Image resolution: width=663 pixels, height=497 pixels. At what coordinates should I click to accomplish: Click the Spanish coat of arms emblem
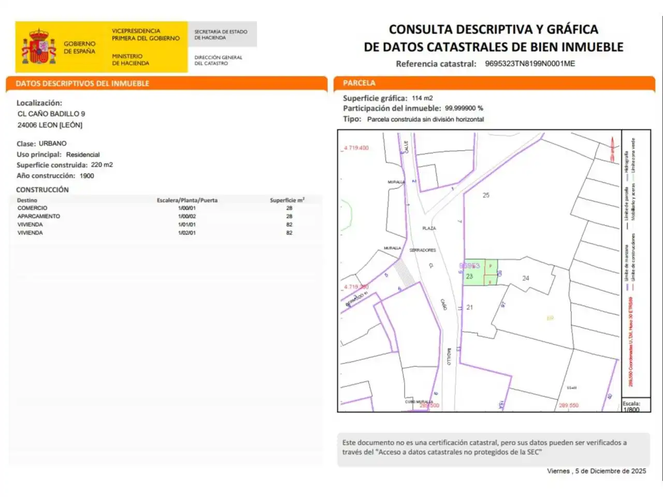click(38, 47)
